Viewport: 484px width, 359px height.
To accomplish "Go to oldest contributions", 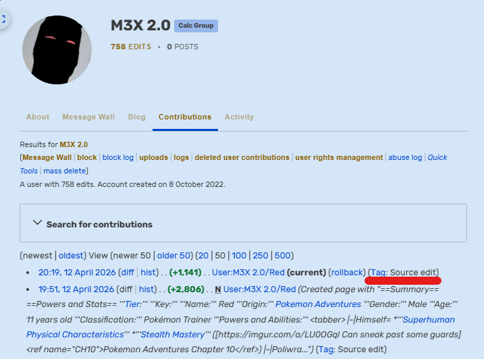I will click(71, 256).
